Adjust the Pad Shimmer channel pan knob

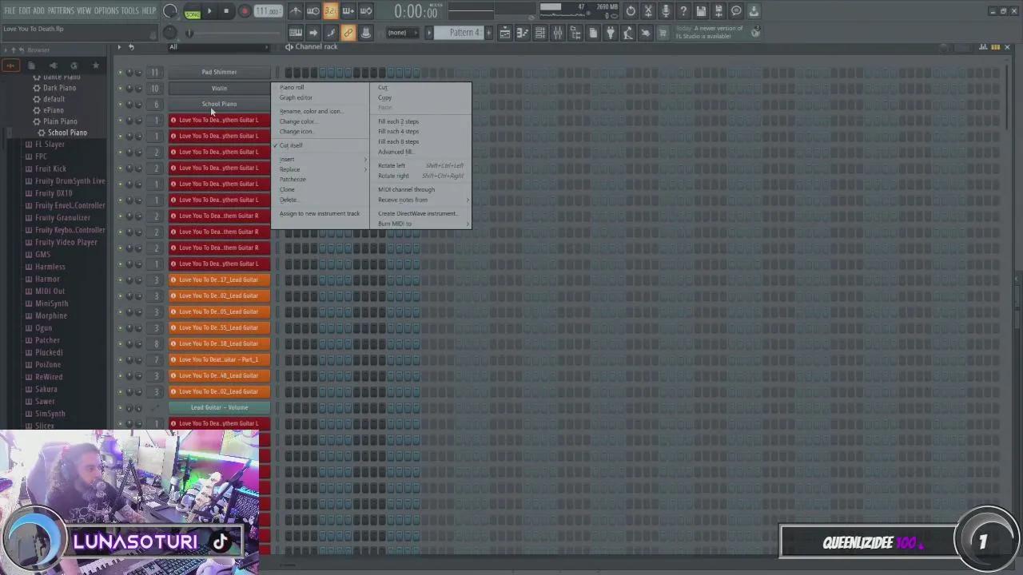pyautogui.click(x=129, y=73)
